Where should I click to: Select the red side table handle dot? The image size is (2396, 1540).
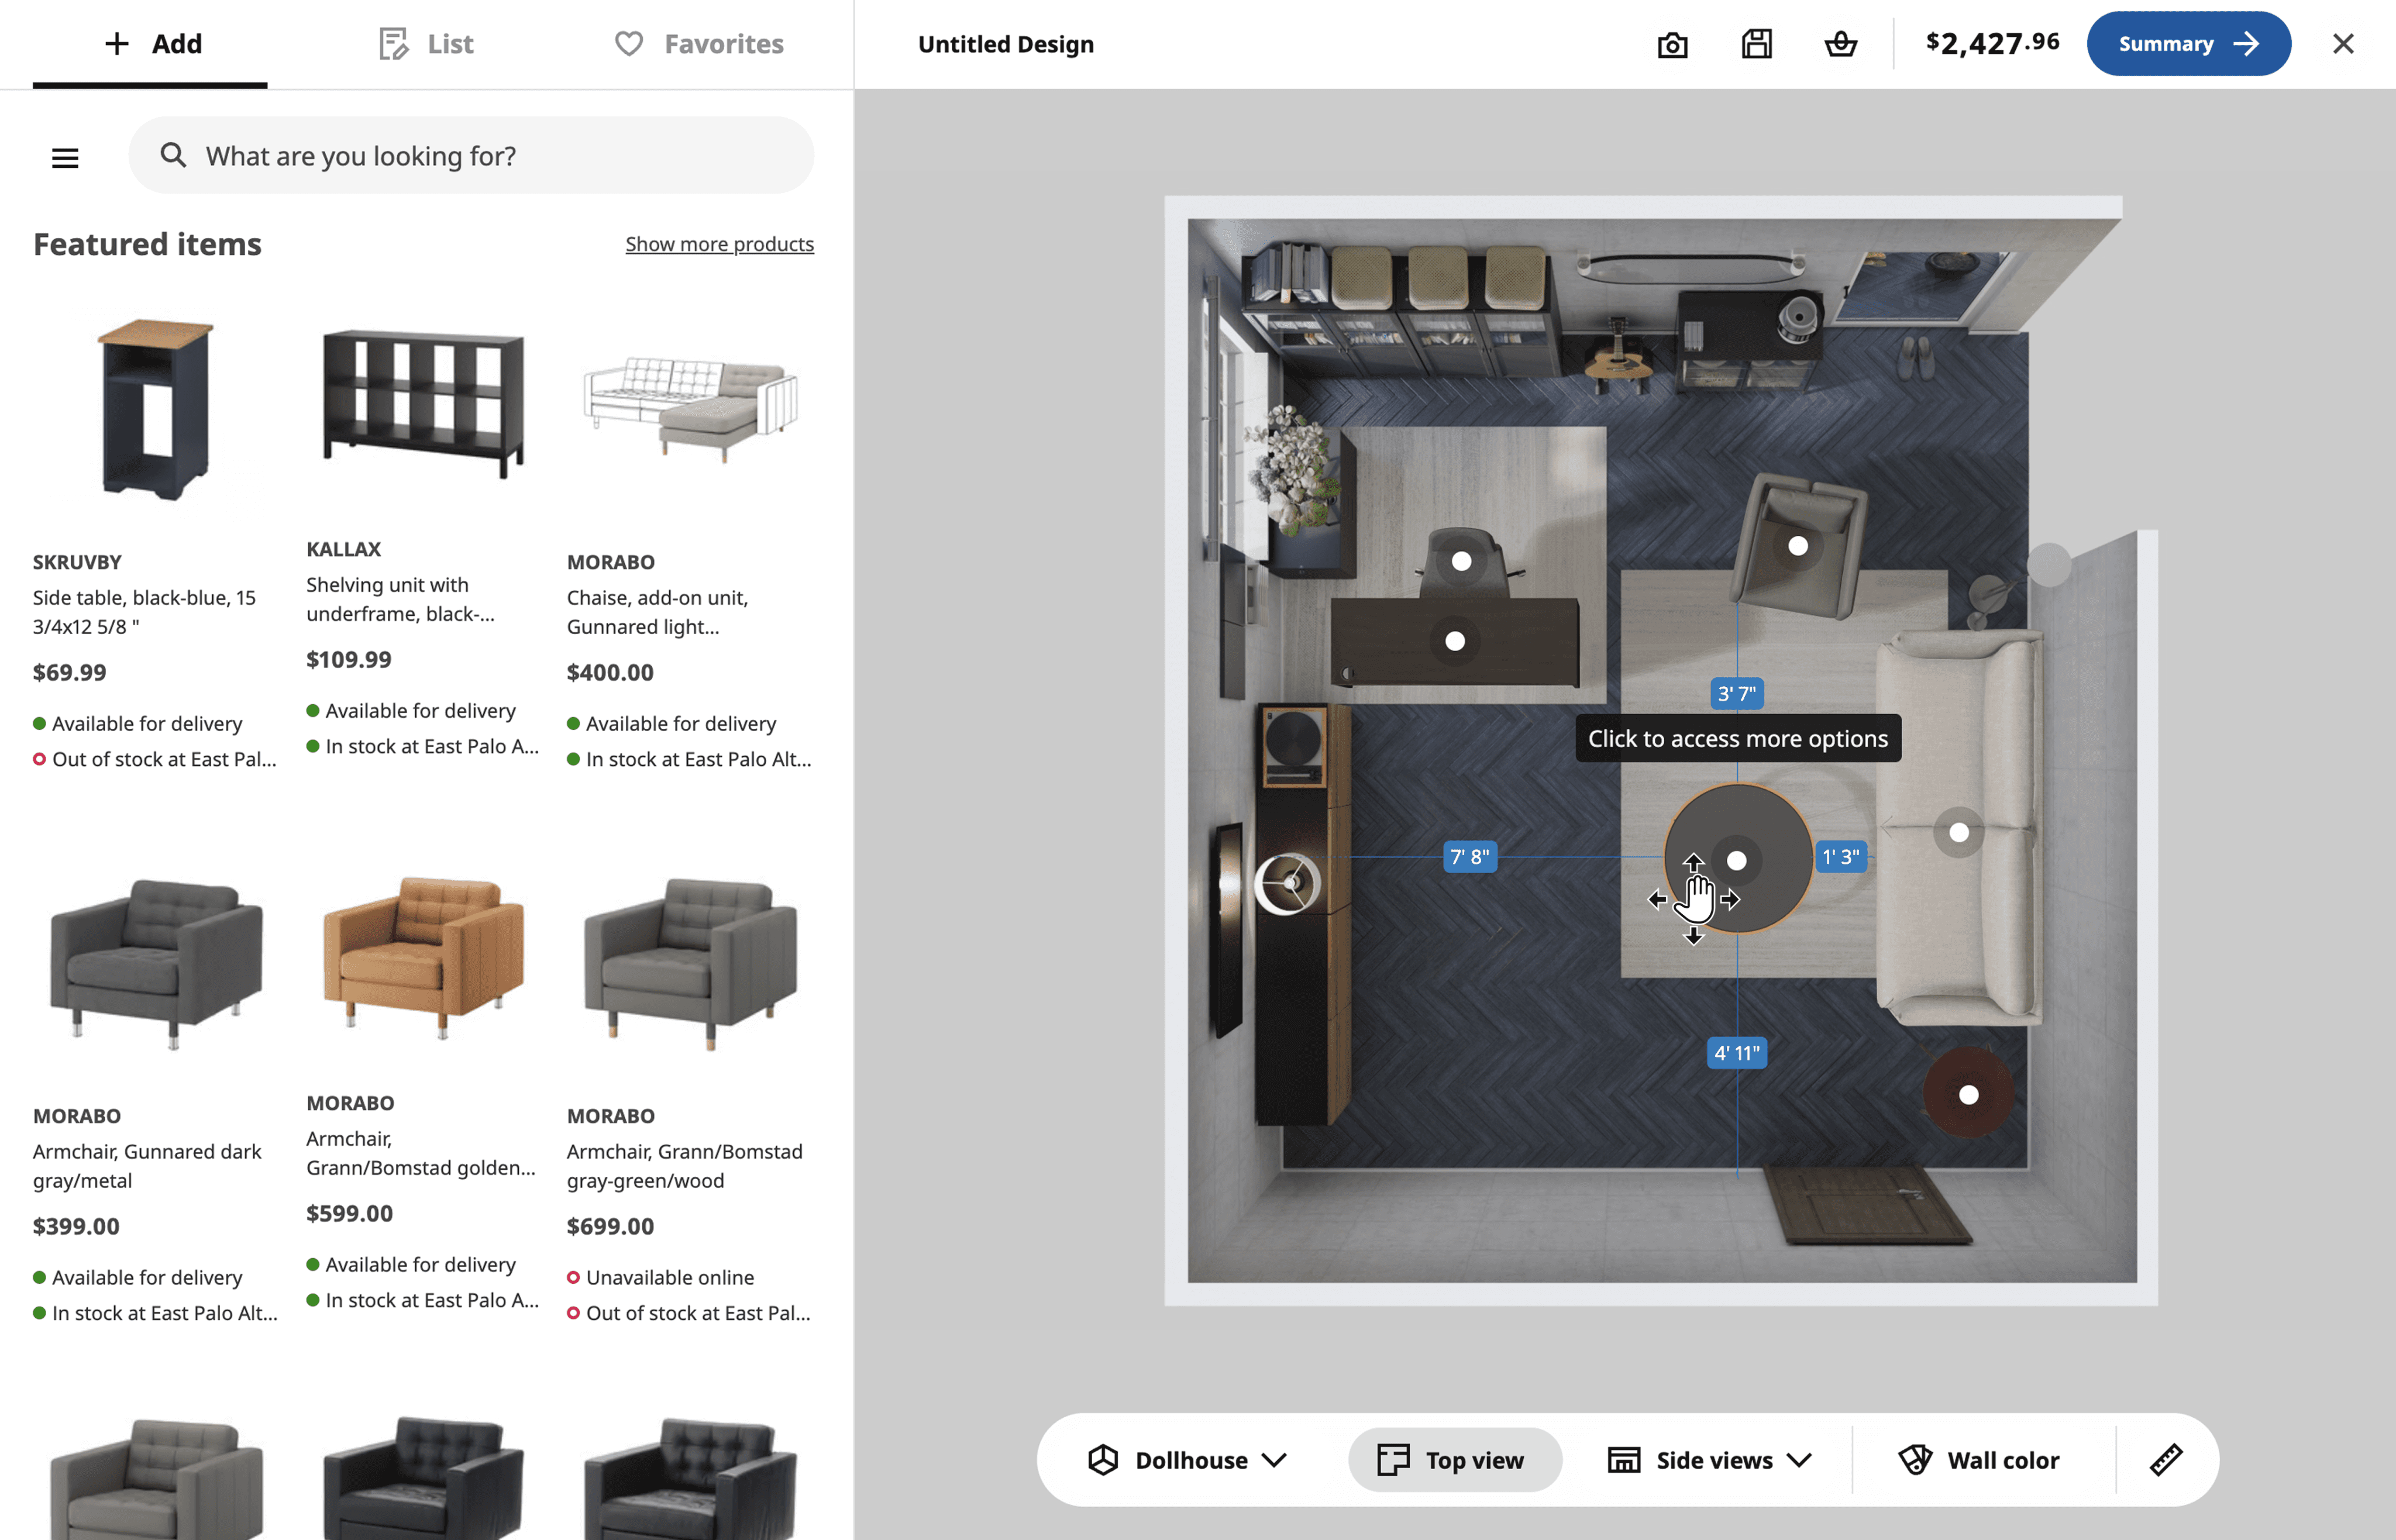pyautogui.click(x=1968, y=1095)
